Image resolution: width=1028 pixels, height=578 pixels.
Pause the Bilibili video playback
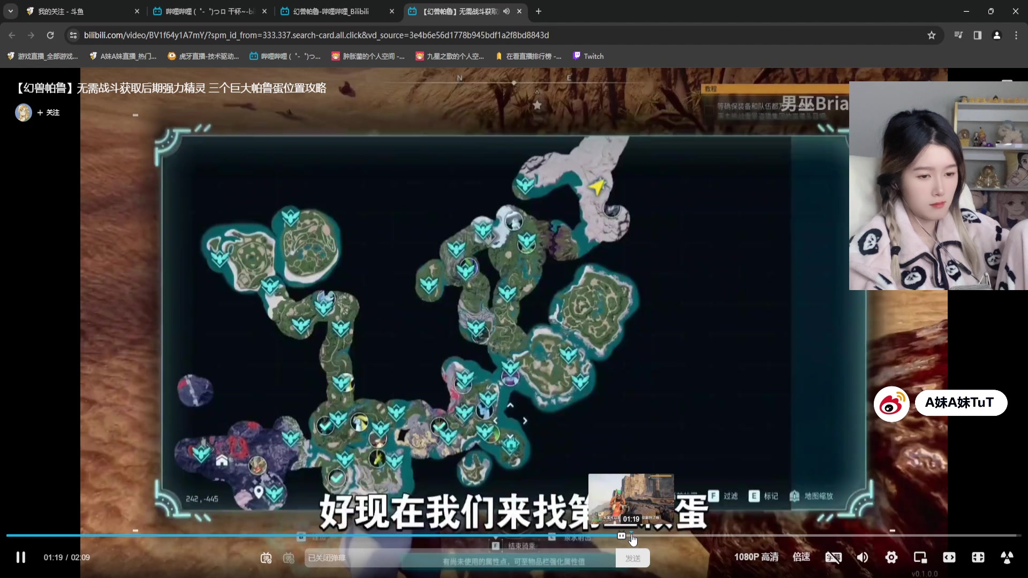(20, 557)
